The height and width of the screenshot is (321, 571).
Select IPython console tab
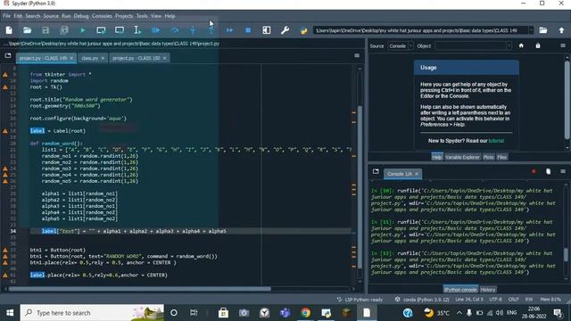tap(460, 290)
